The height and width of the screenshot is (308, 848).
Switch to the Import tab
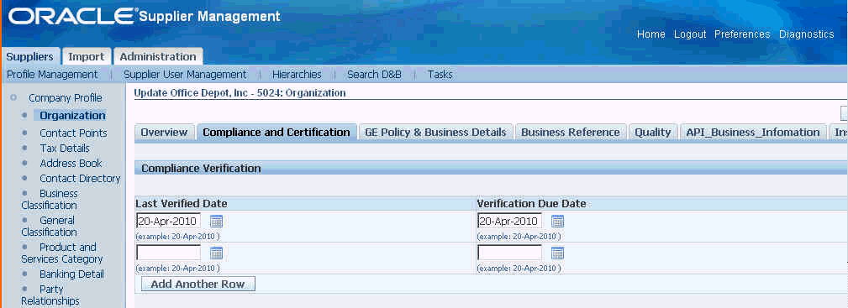[87, 57]
